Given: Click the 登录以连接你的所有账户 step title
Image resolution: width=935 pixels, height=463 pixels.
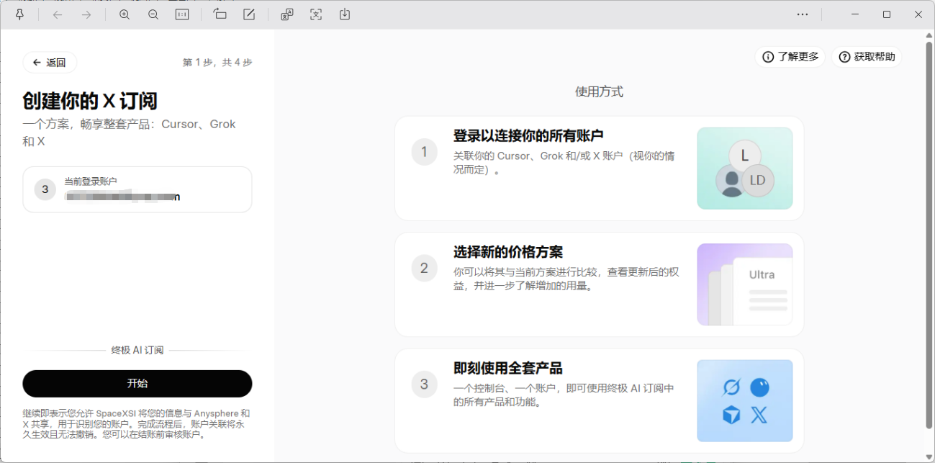Looking at the screenshot, I should coord(528,135).
